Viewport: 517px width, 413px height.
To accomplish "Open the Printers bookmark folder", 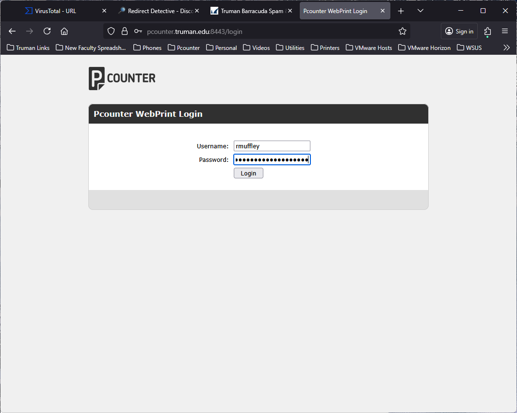I will tap(325, 48).
